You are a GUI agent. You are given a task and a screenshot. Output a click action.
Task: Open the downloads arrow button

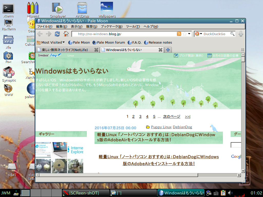(x=241, y=34)
